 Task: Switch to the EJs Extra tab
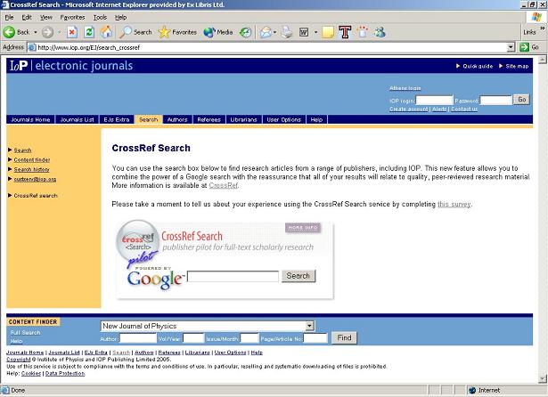(x=117, y=119)
